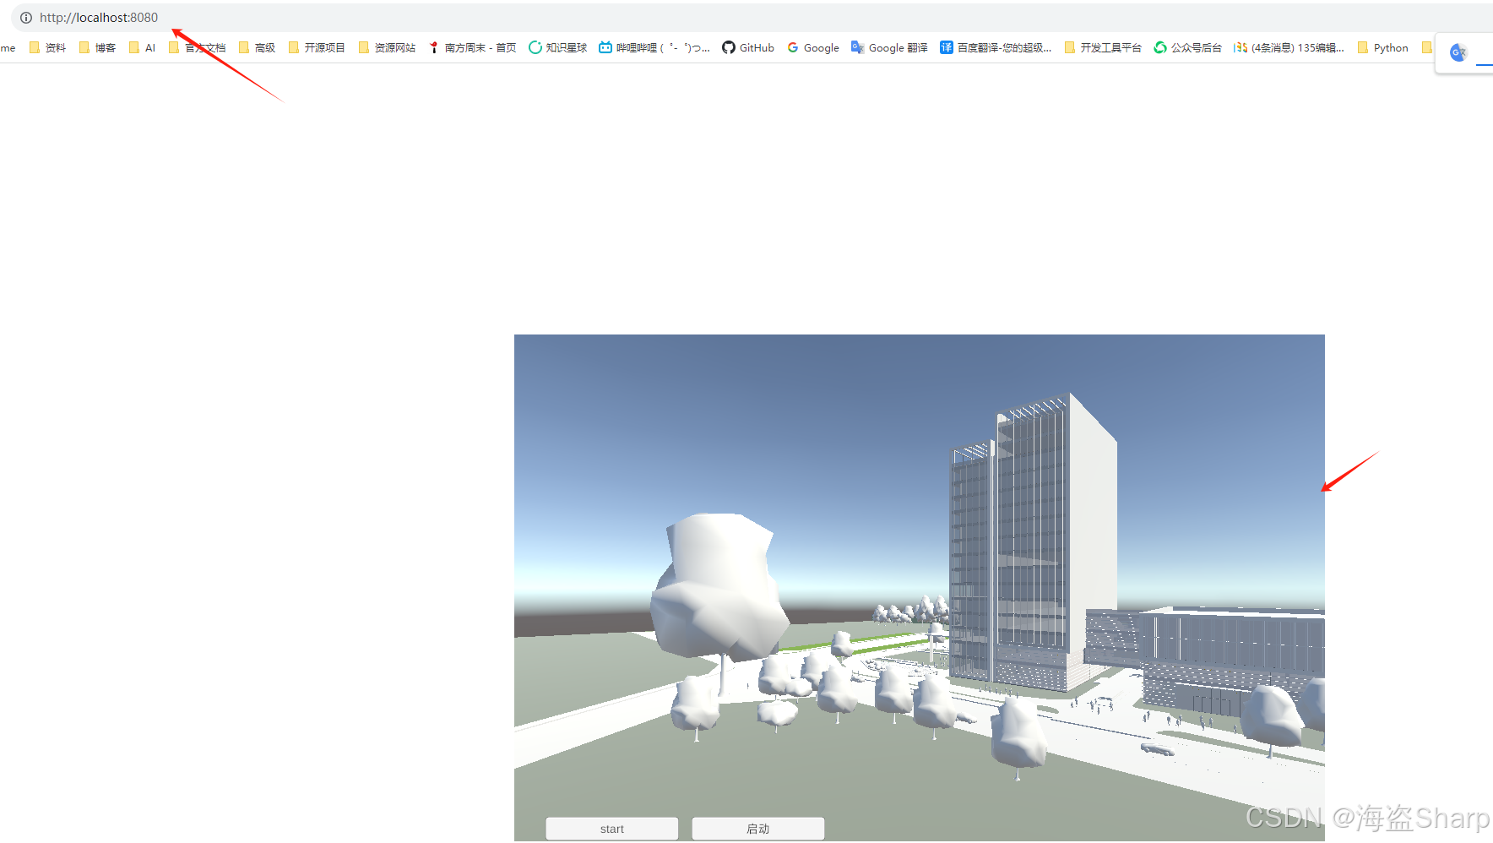Click the site info icon in address bar
This screenshot has width=1493, height=843.
click(x=25, y=18)
